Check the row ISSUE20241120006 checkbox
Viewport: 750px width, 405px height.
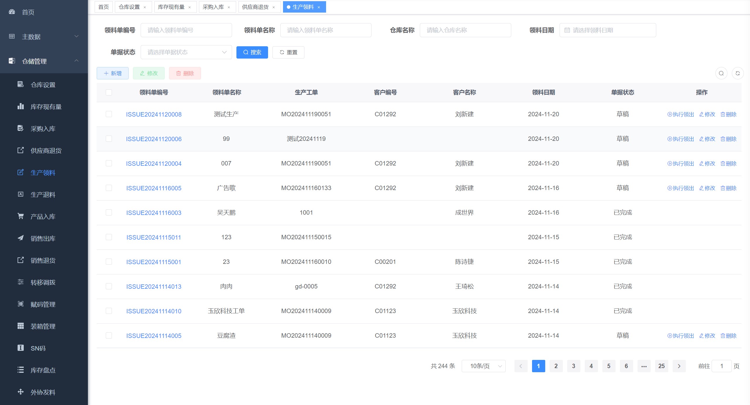coord(109,139)
